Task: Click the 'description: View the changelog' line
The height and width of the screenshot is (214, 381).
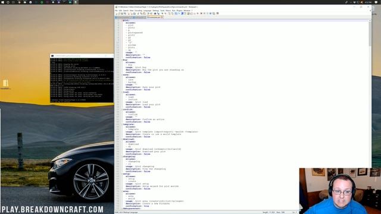Action: tap(145, 169)
